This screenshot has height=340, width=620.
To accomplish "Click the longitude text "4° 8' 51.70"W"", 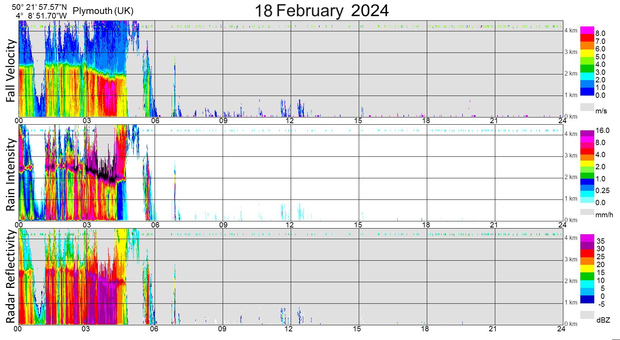I will coord(42,16).
